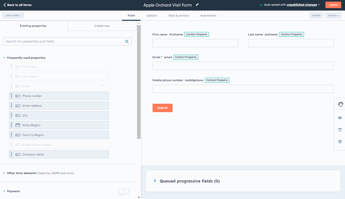Click the pencil icon to edit form name
Screen dimensions: 345x199
(197, 5)
